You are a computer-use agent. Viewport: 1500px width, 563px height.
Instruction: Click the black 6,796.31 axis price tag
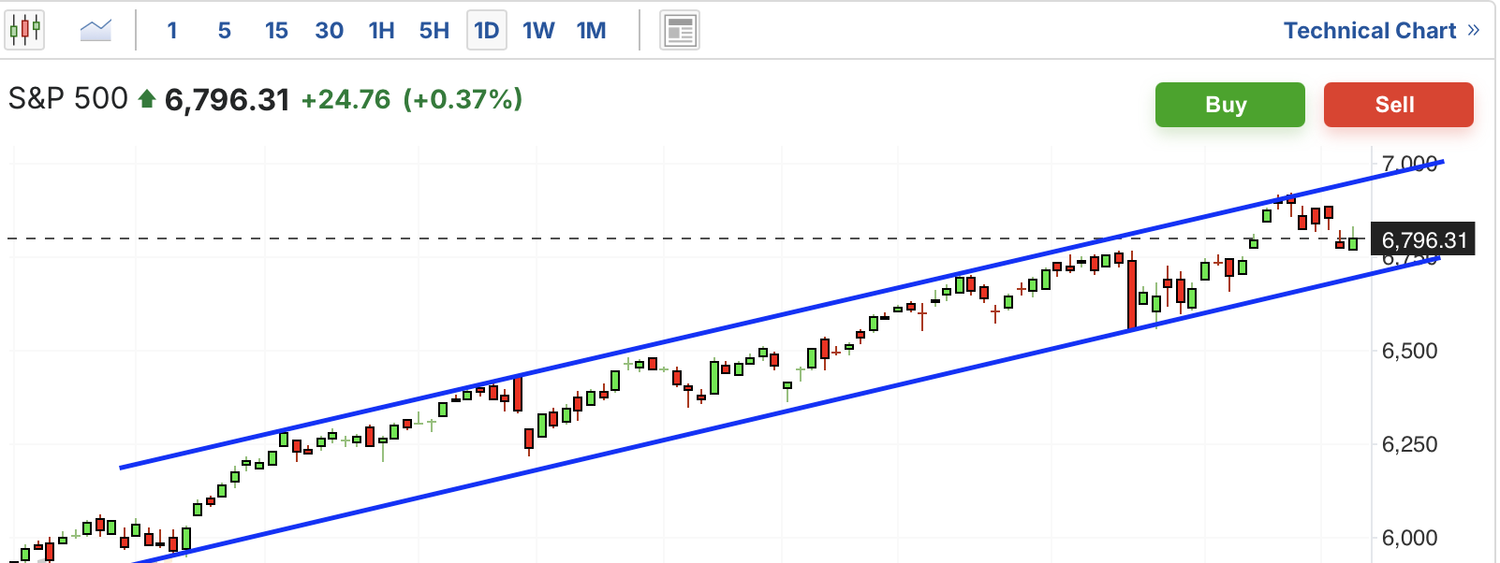(x=1423, y=239)
